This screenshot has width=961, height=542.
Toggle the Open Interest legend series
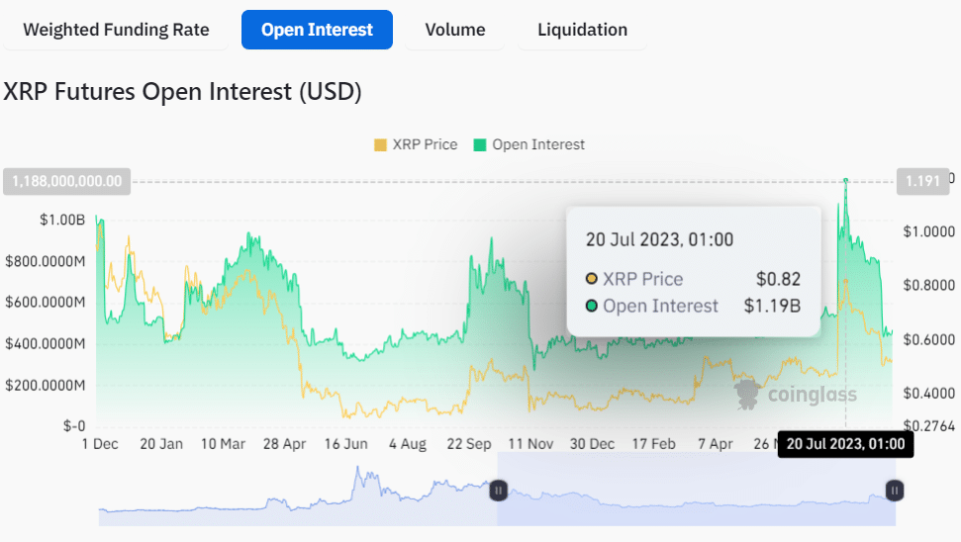pos(529,144)
